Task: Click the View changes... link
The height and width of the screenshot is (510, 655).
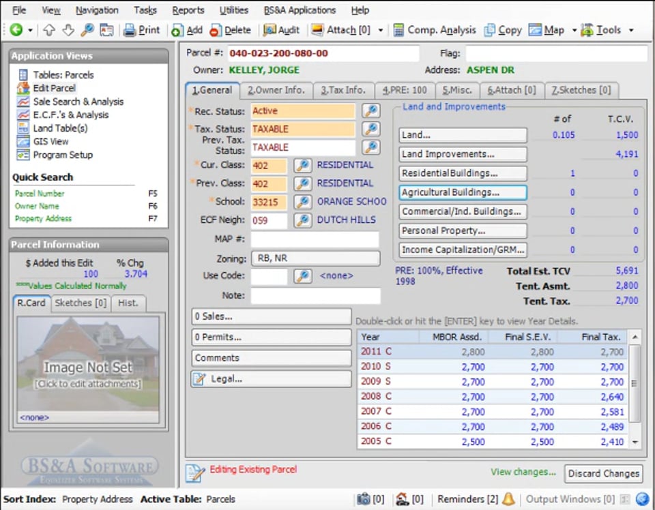Action: pos(523,472)
